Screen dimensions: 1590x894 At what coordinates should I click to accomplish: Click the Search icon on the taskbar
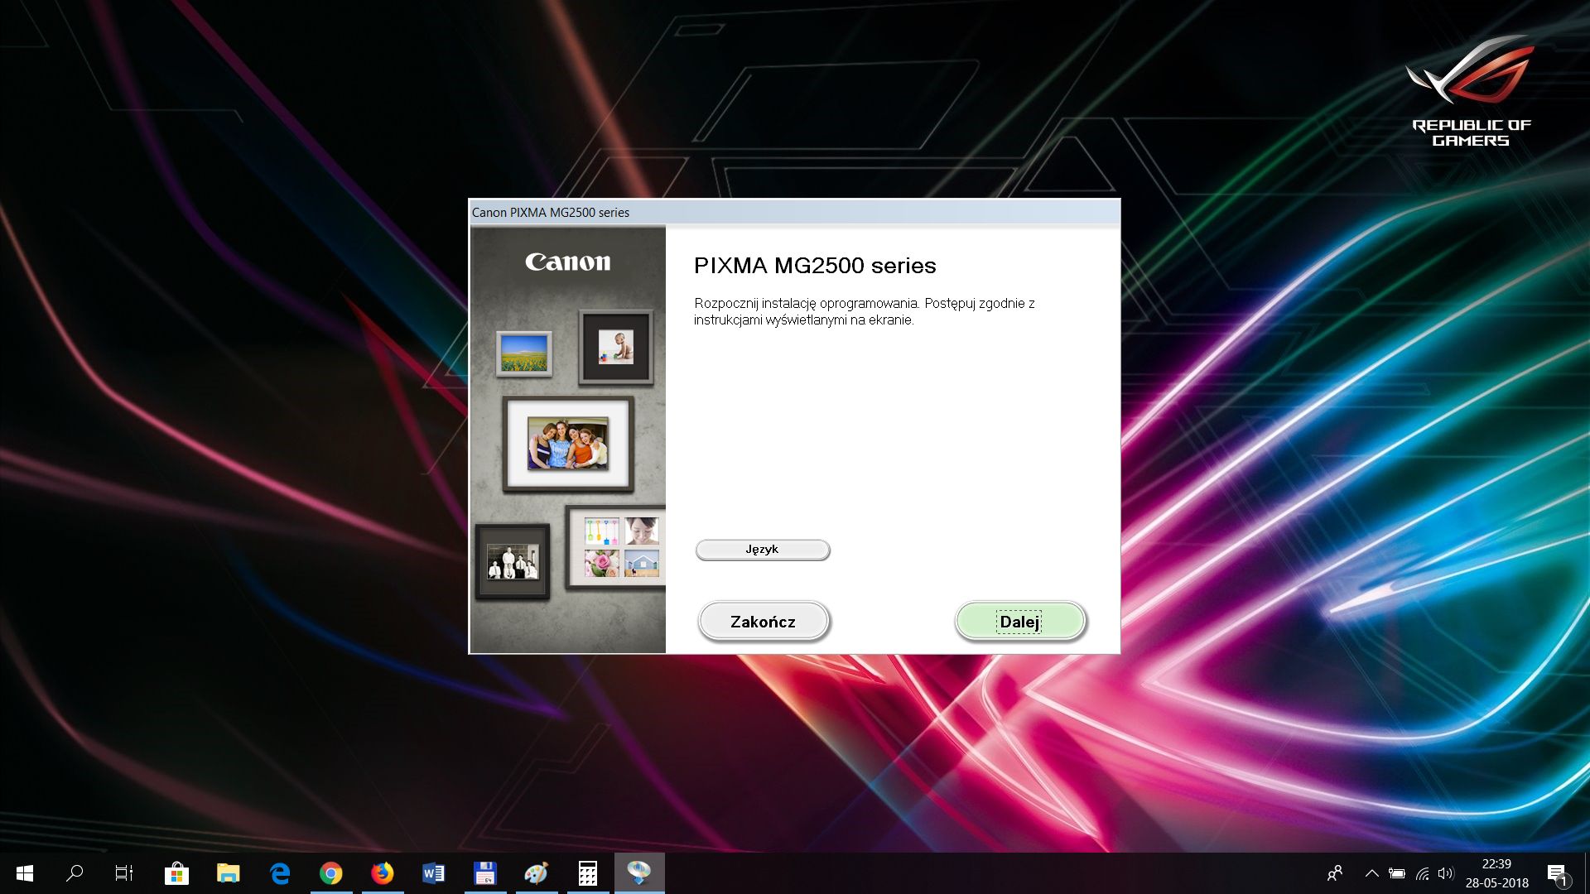pos(75,873)
